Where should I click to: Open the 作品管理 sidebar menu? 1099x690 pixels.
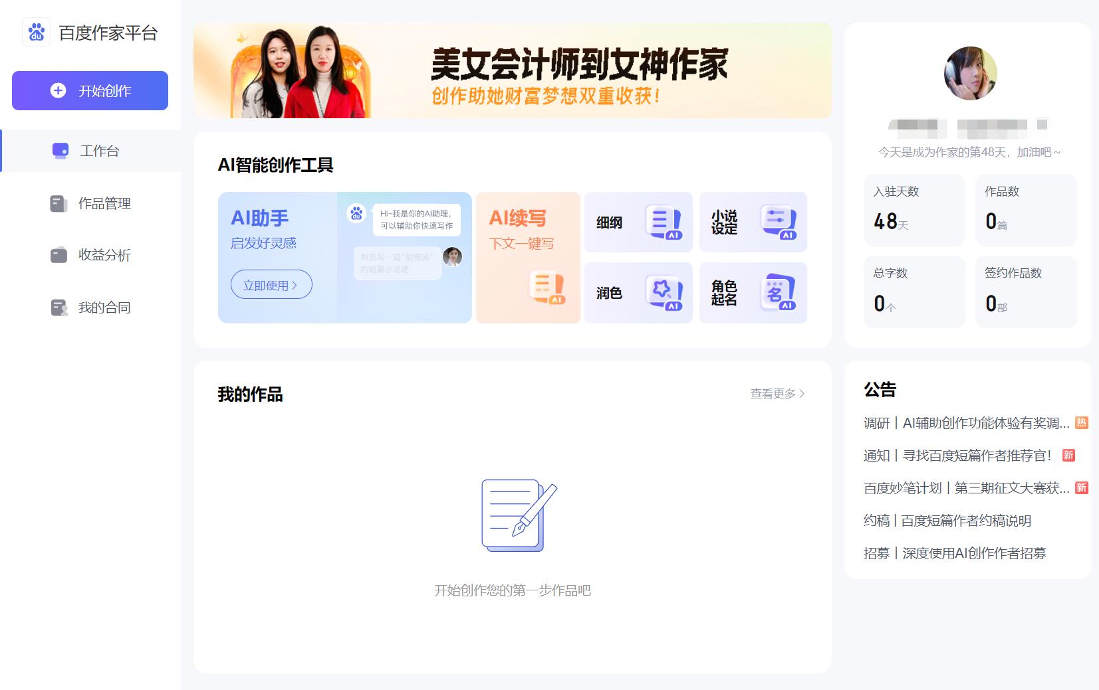click(x=90, y=203)
